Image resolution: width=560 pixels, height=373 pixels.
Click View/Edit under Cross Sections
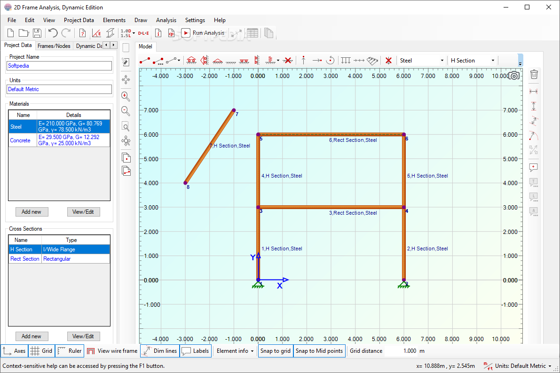(x=83, y=336)
